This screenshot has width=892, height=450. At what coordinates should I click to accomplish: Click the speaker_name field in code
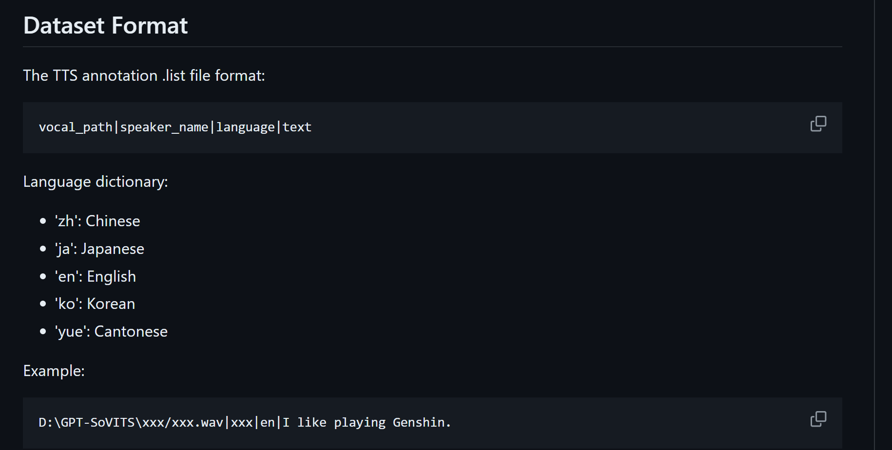[164, 127]
